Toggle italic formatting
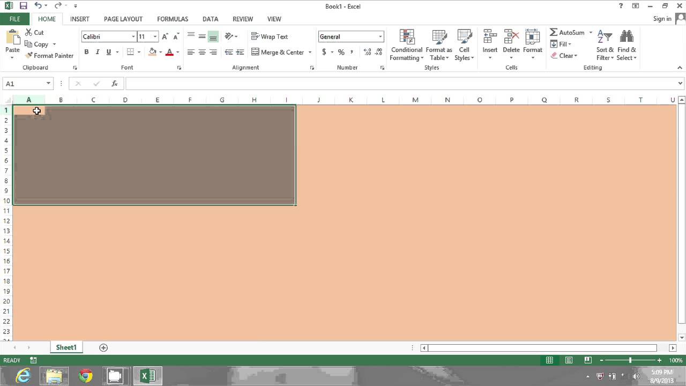This screenshot has width=686, height=386. click(x=97, y=51)
